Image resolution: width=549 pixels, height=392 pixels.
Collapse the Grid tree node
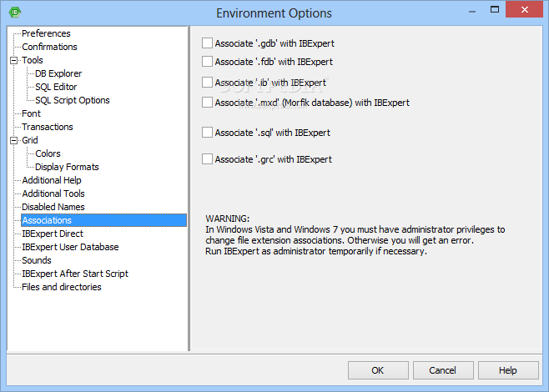13,140
